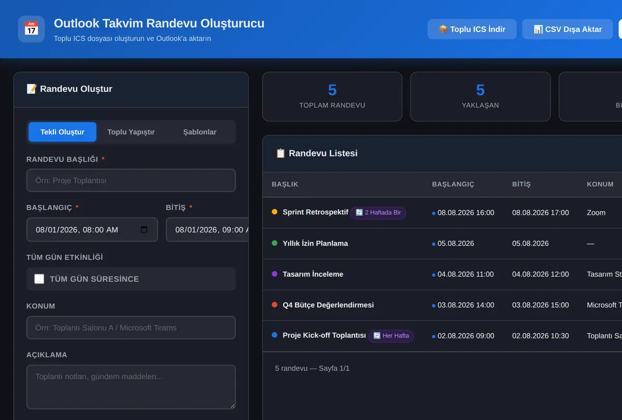Open the Şablonlar tab
The width and height of the screenshot is (622, 420).
tap(200, 132)
